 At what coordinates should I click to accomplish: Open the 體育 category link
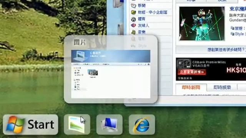(141, 19)
